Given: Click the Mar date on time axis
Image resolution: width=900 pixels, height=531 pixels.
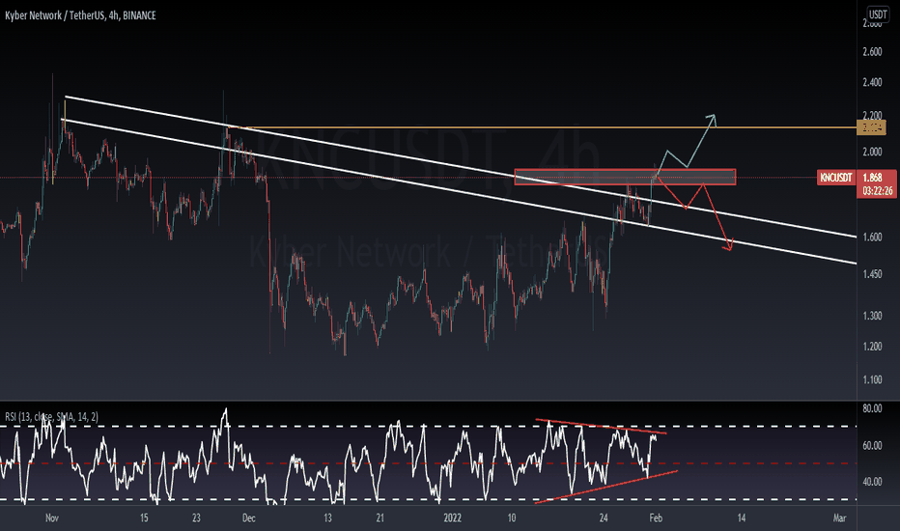Looking at the screenshot, I should (839, 517).
